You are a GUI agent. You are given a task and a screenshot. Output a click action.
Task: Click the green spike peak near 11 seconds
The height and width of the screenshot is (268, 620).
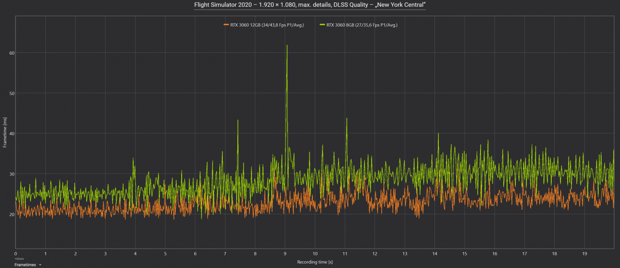(347, 119)
